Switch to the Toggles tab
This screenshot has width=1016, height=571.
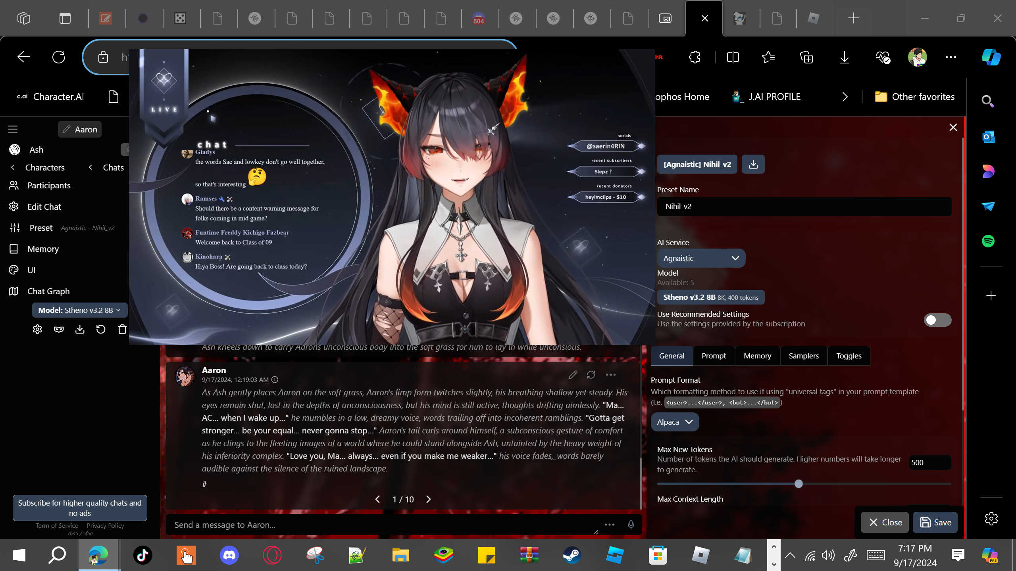849,356
